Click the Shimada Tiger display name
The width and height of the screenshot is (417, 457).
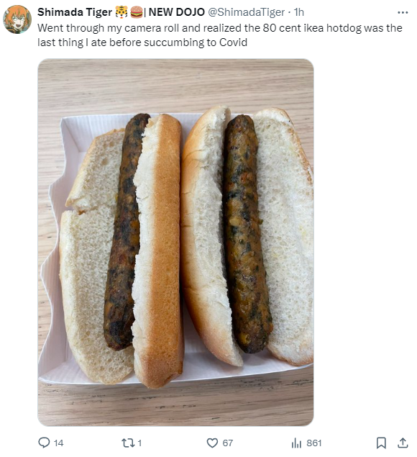click(75, 12)
